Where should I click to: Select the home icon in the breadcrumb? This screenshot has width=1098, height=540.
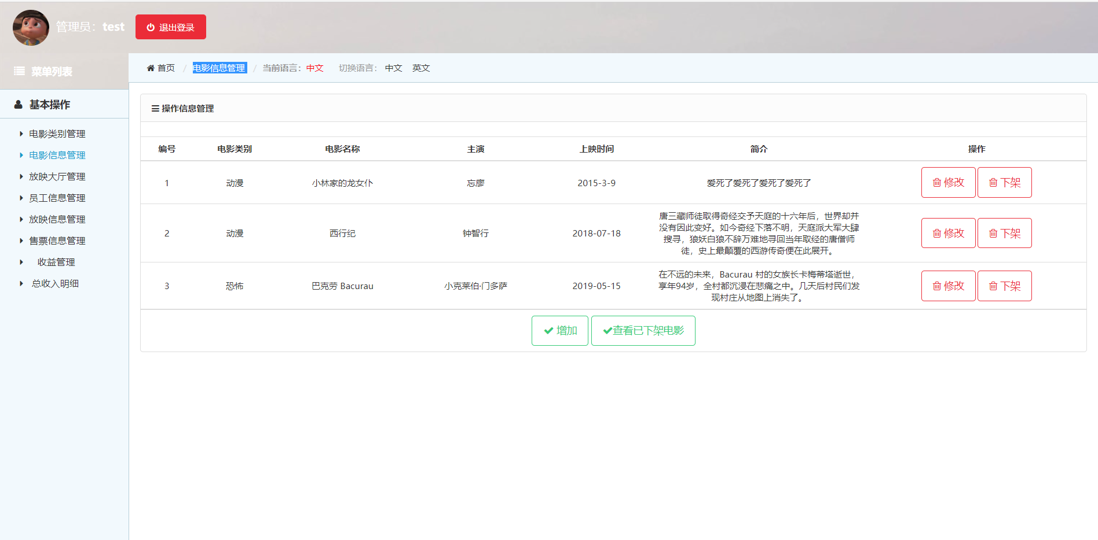151,68
